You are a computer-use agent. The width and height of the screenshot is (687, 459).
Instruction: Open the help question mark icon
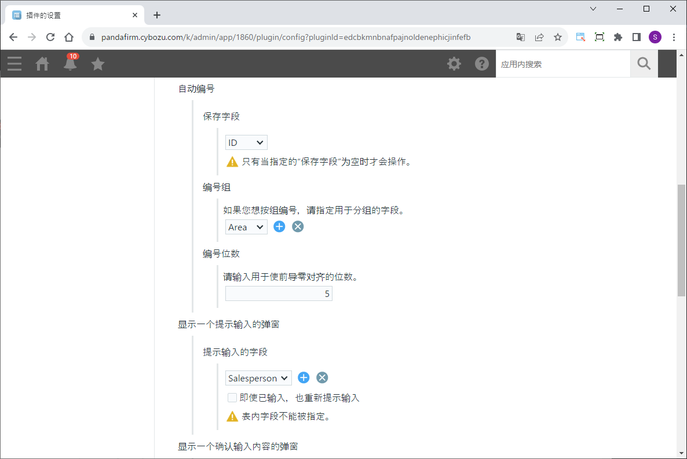click(482, 64)
